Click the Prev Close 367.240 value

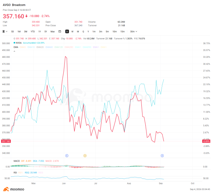[x=78, y=26]
